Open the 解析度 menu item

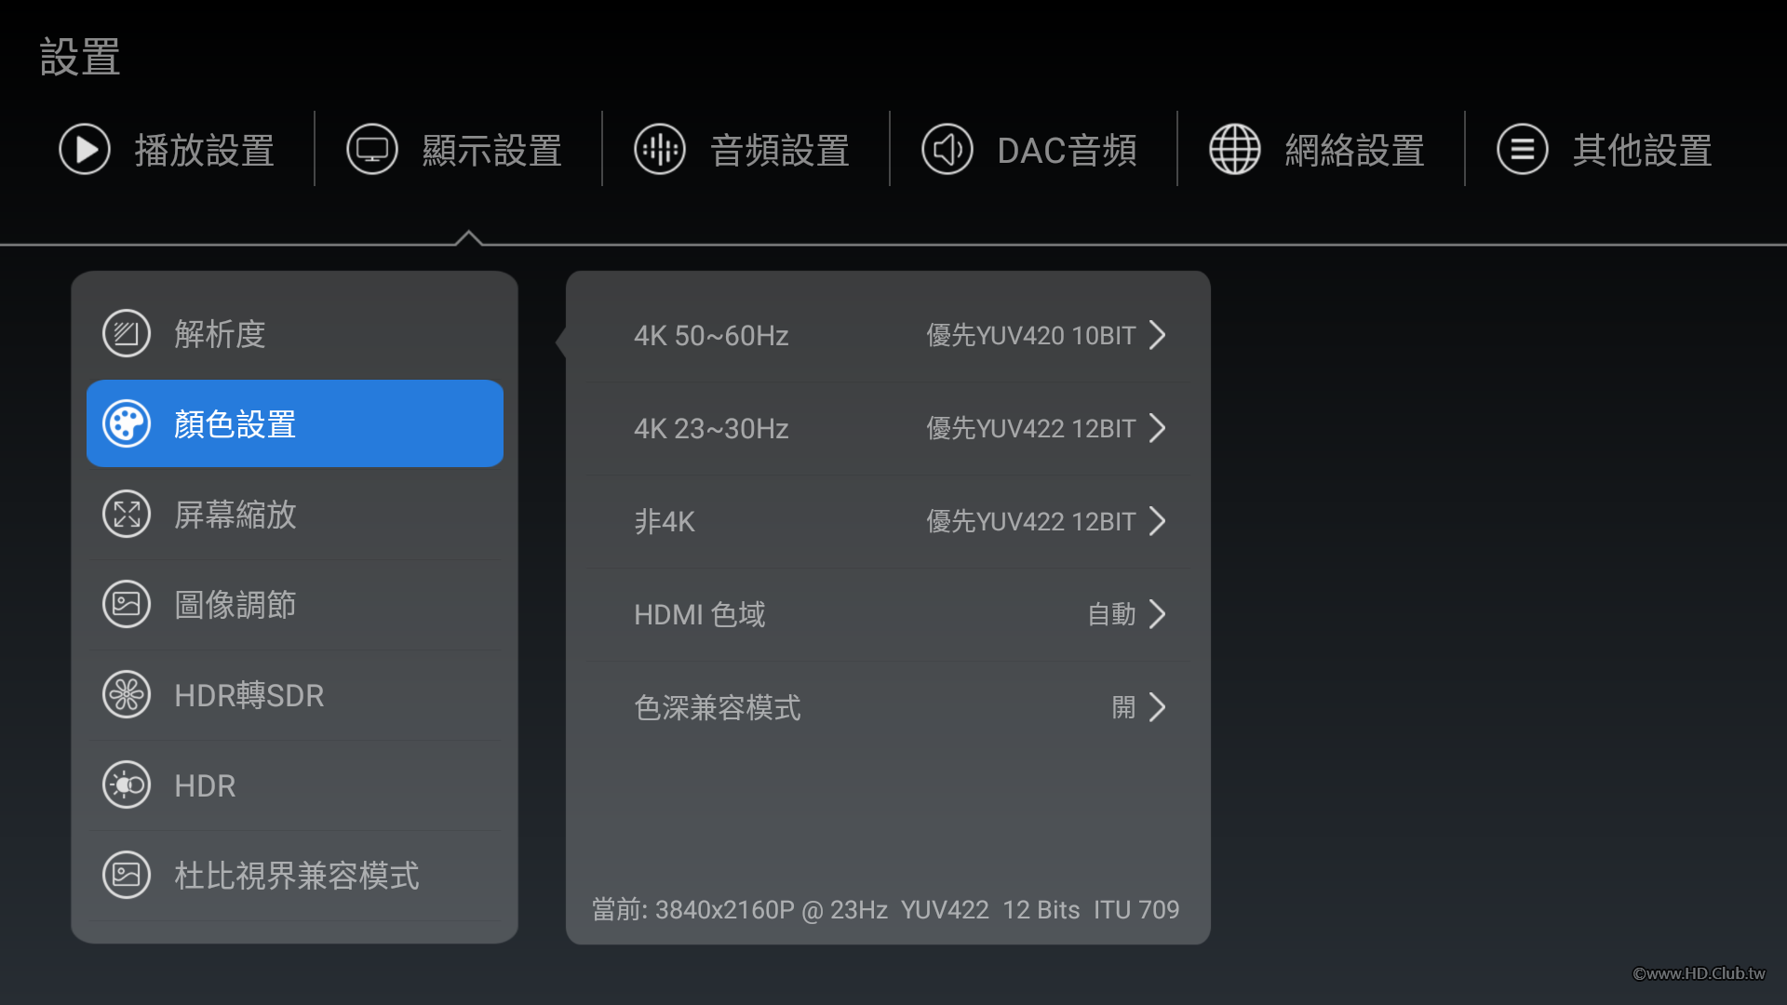[x=221, y=334]
